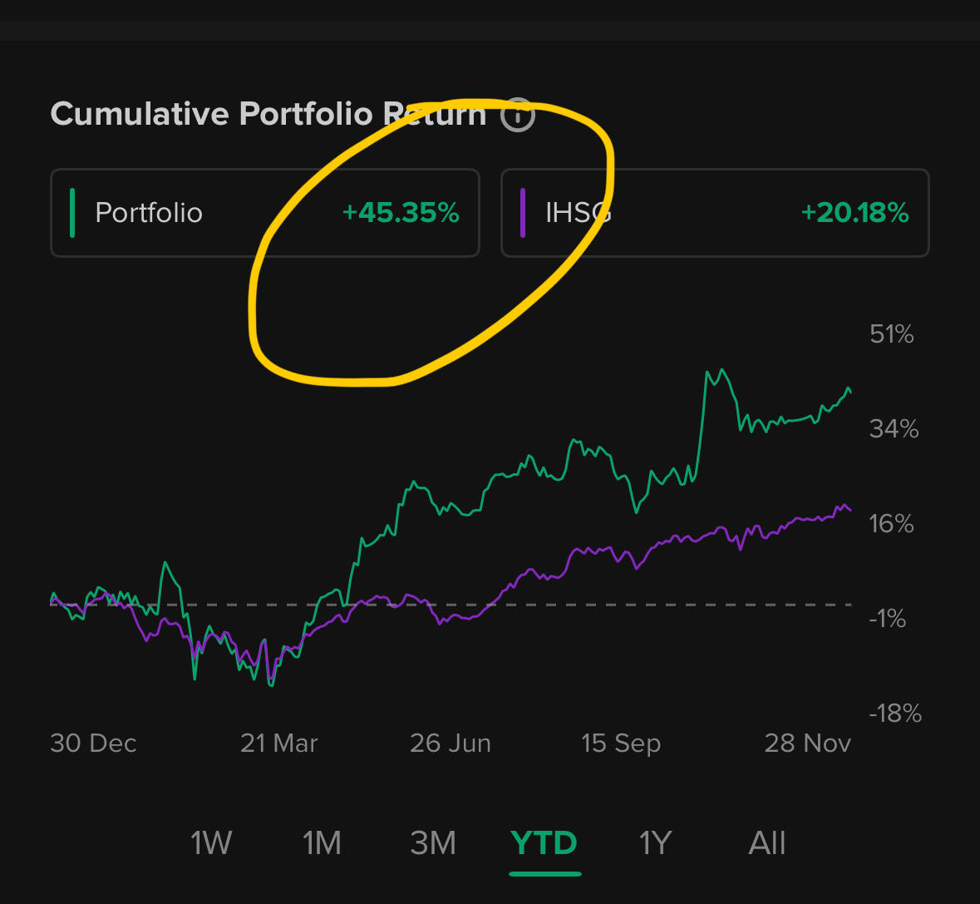Switch to the 1M time range
This screenshot has height=904, width=980.
322,843
